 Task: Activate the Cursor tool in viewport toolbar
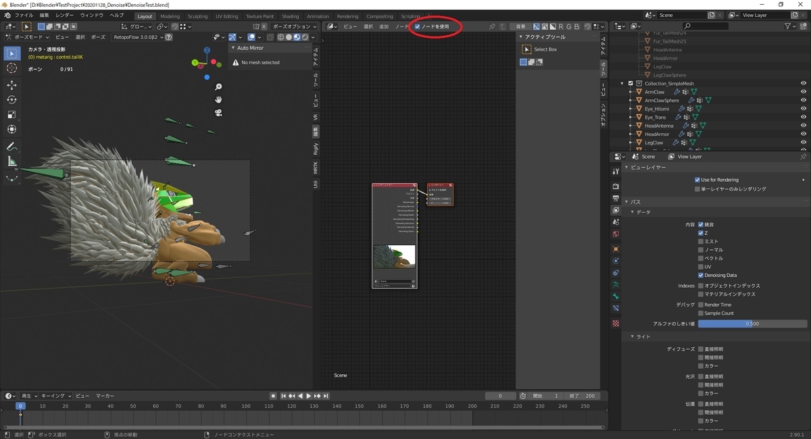[12, 68]
